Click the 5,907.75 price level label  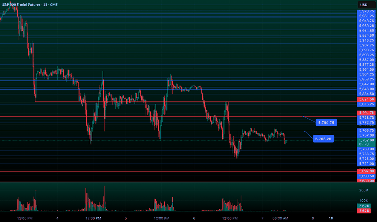[366, 45]
